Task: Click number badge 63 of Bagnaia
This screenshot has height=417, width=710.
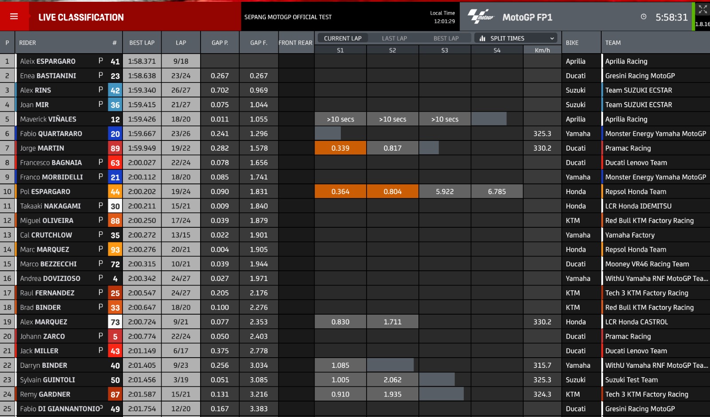Action: click(x=115, y=163)
